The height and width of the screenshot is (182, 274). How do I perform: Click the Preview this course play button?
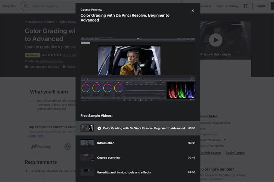click(x=216, y=40)
